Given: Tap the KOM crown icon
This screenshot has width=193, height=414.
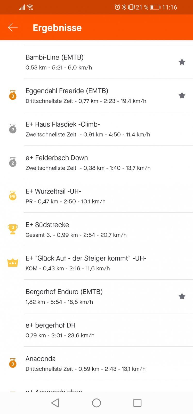Looking at the screenshot, I should 13,263.
